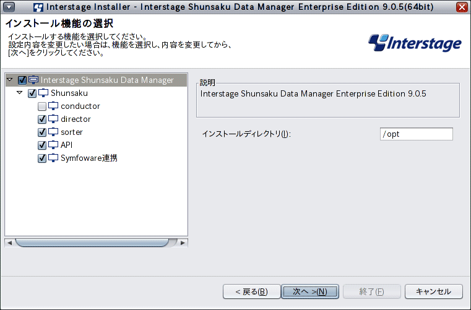Collapse the Shunsaku tree node
The height and width of the screenshot is (310, 471).
[20, 93]
